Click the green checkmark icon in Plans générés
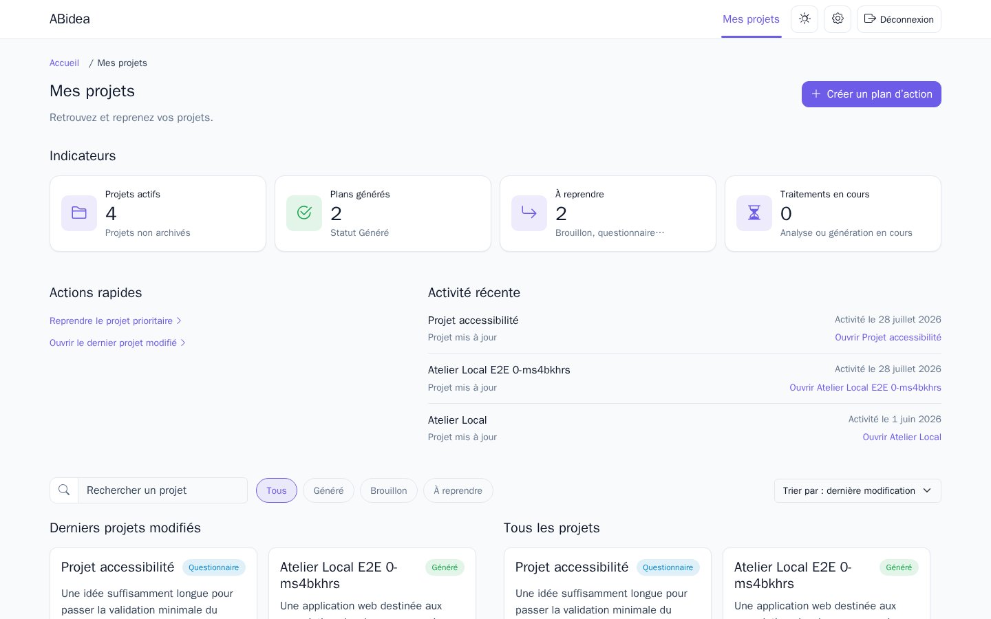 click(x=304, y=213)
